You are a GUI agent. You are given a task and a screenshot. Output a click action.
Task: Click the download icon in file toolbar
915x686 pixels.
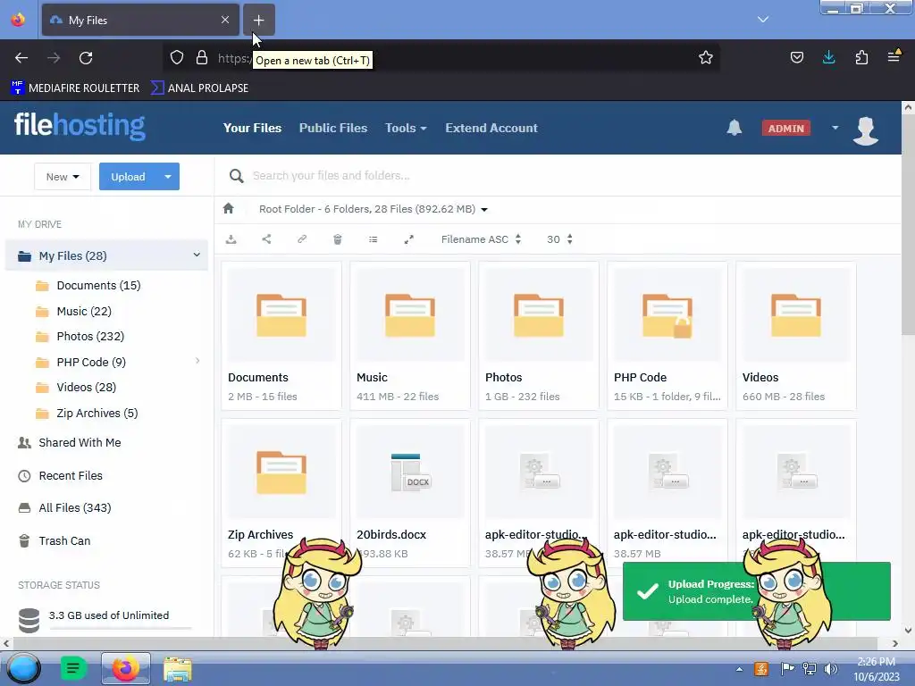[231, 239]
